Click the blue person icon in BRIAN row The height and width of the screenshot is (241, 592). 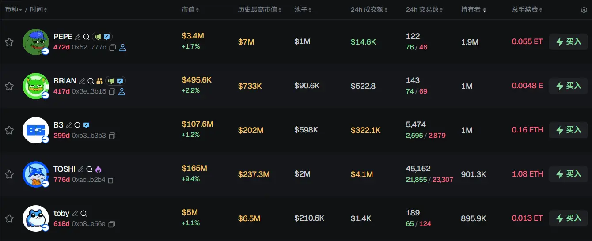point(122,91)
